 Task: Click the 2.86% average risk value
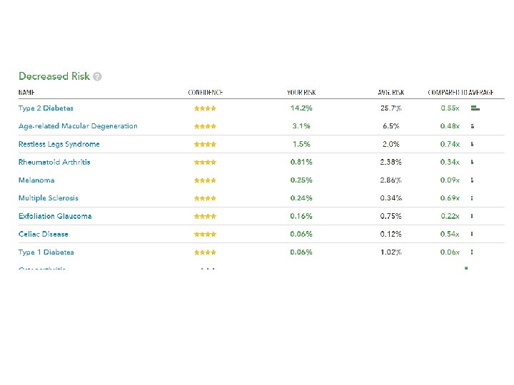point(391,180)
